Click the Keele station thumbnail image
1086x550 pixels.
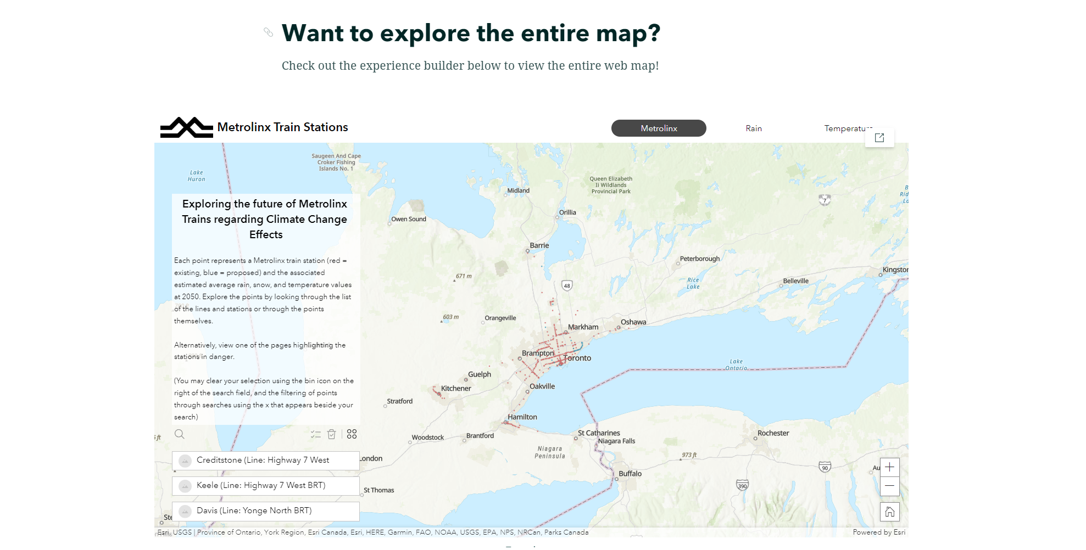click(186, 486)
